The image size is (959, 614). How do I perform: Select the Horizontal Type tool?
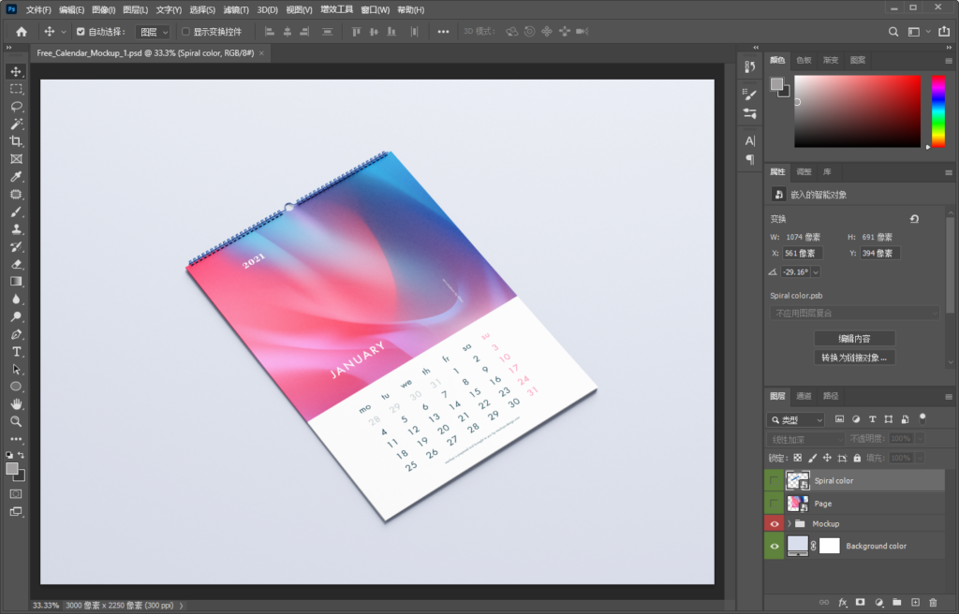(x=17, y=352)
